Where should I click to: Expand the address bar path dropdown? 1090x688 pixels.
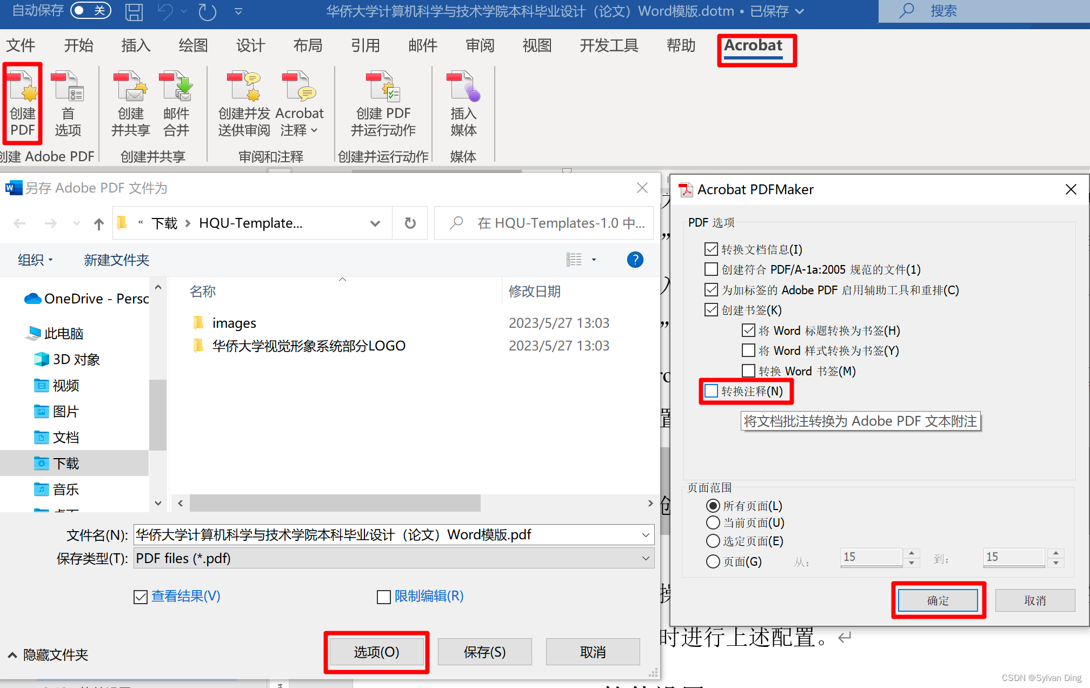click(375, 223)
